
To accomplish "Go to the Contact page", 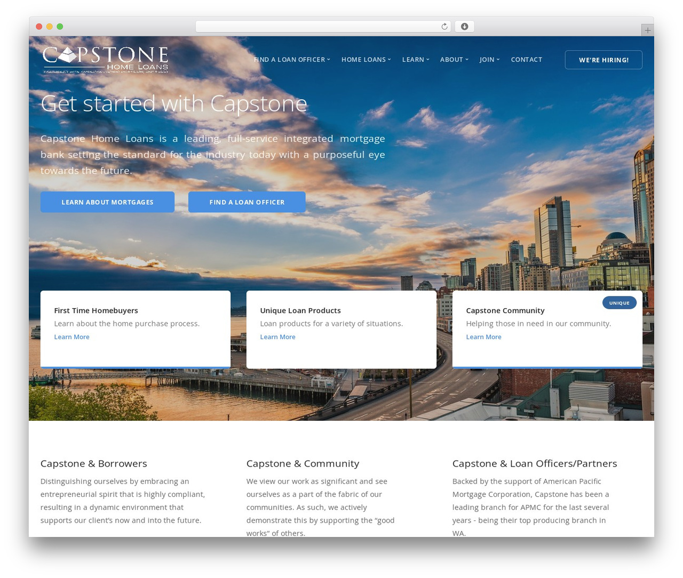I will pyautogui.click(x=526, y=60).
